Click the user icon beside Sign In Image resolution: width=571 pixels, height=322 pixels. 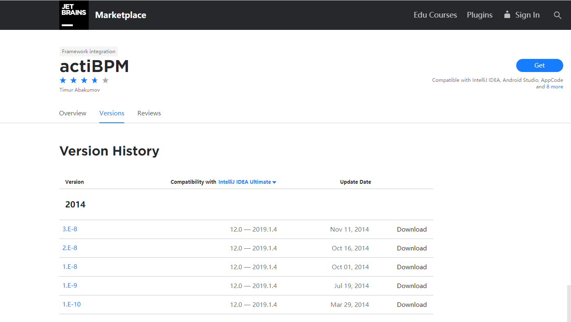(x=507, y=15)
